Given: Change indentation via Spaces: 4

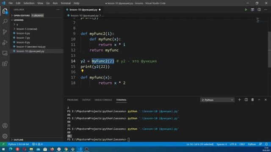Looking at the screenshot, I should coord(221,144).
